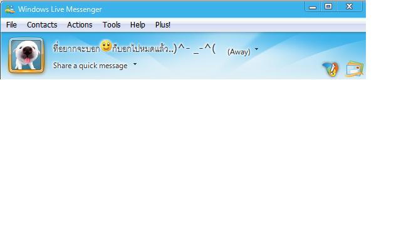Click the smiley emoticon in display name
This screenshot has width=401, height=240.
coord(106,46)
